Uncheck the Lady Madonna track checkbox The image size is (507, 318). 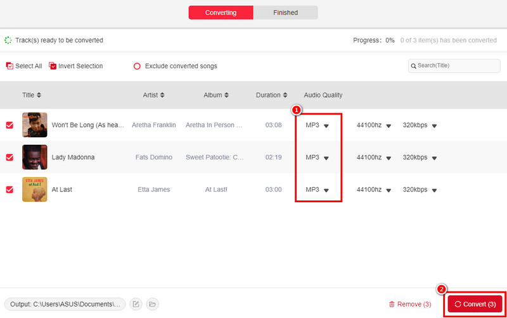(10, 157)
